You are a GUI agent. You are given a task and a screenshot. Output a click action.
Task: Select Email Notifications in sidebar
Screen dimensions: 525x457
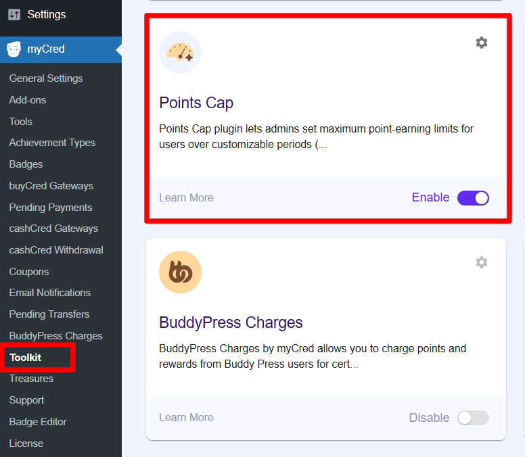point(50,293)
